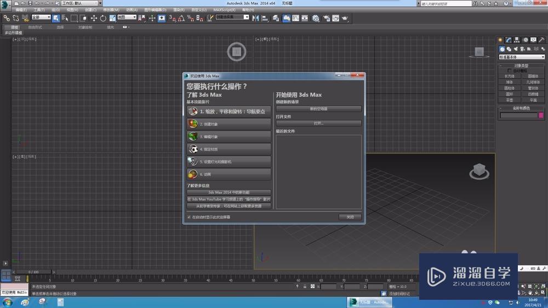The height and width of the screenshot is (308, 548).
Task: Play tutorial 2 in welcome dialog
Action: click(x=229, y=124)
